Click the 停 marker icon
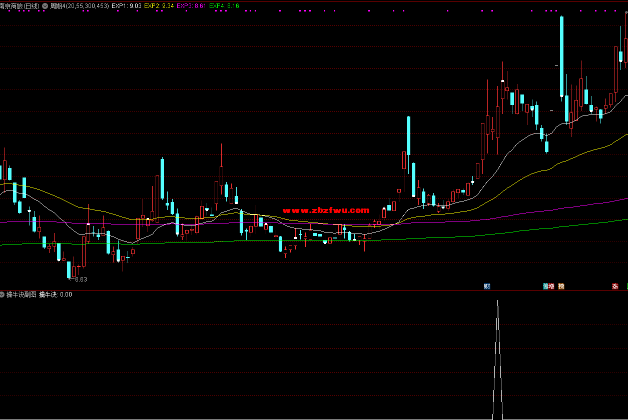Screen dimensions: 628x420 [545, 286]
